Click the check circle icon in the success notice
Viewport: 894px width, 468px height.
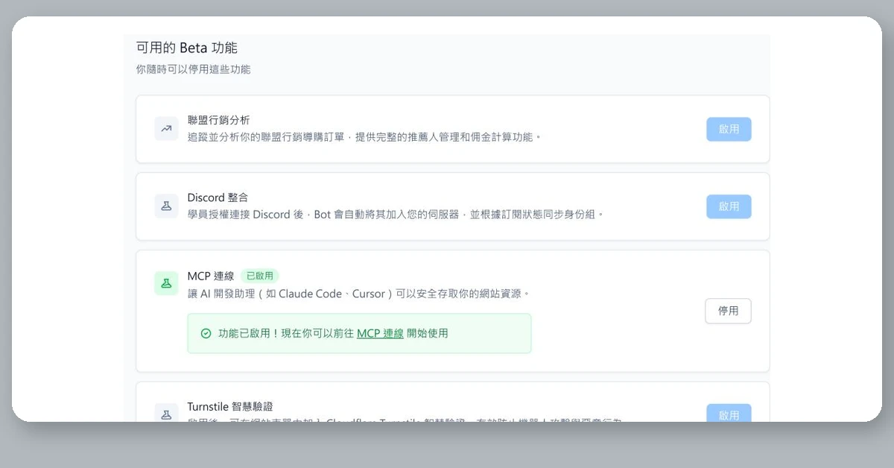point(206,333)
